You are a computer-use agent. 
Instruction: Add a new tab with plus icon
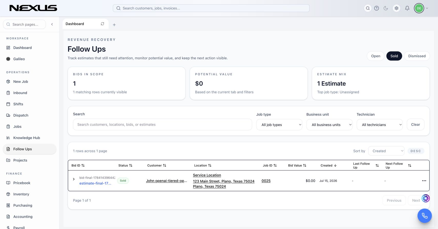(x=114, y=25)
